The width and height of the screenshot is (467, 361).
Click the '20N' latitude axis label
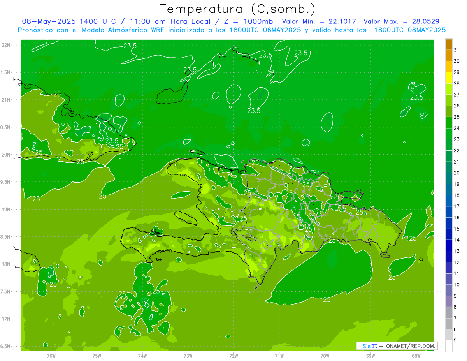click(x=6, y=155)
